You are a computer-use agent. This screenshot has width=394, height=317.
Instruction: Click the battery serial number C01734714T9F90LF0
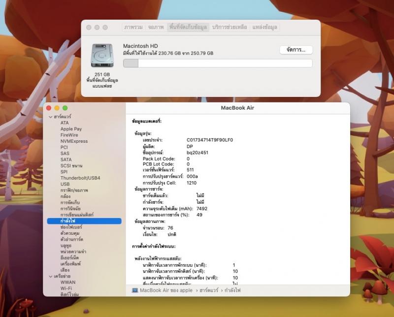pyautogui.click(x=210, y=140)
